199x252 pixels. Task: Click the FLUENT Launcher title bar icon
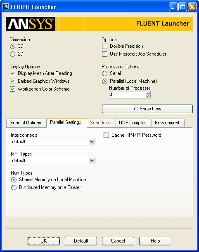click(x=6, y=7)
